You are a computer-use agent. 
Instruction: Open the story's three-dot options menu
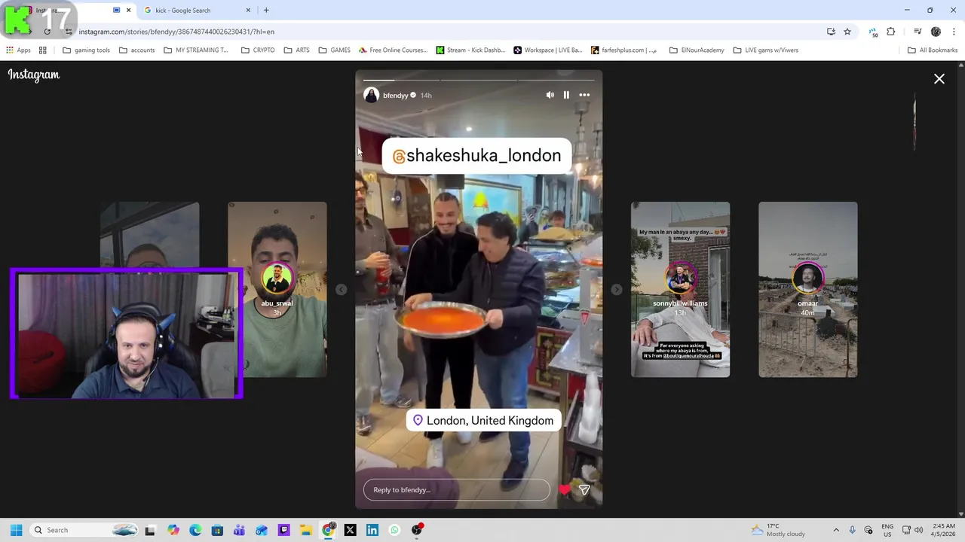click(x=584, y=95)
